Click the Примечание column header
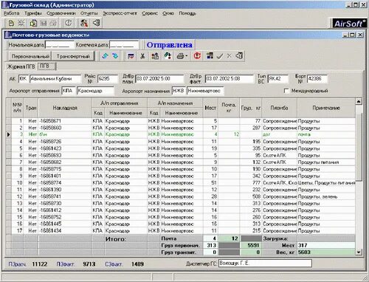The height and width of the screenshot is (282, 369). point(326,108)
